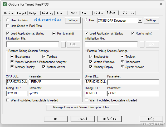Open the Help button
The image size is (166, 127).
(151, 119)
